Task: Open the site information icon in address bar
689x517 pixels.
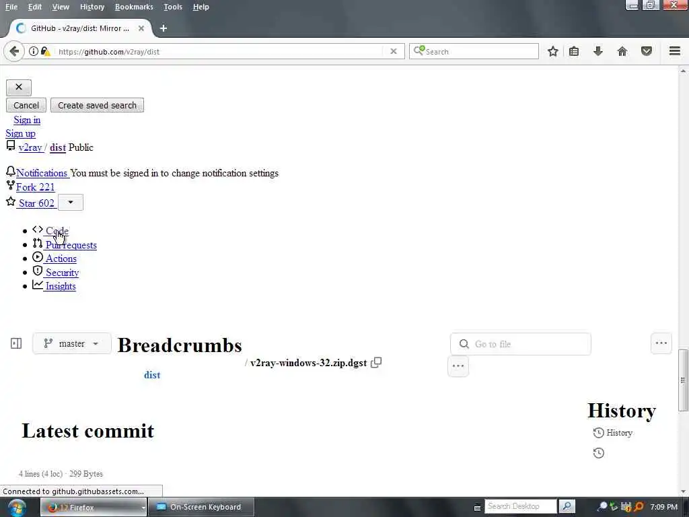Action: pos(34,51)
